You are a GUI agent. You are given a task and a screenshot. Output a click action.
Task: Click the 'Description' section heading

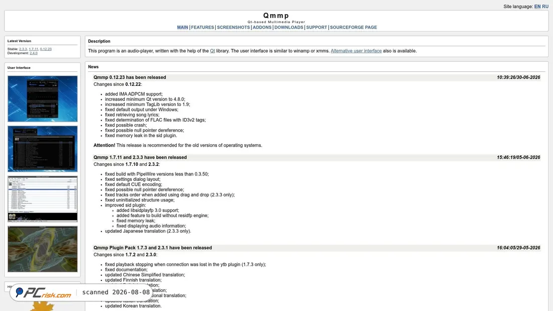pos(99,41)
